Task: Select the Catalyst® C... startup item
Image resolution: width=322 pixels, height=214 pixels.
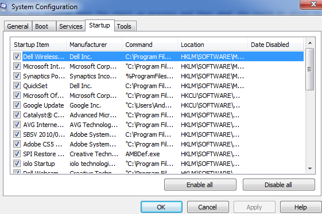Action: [44, 115]
